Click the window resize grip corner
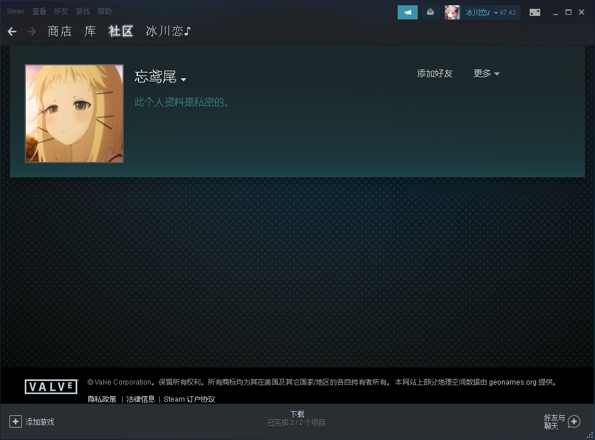This screenshot has height=440, width=595. coord(590,435)
